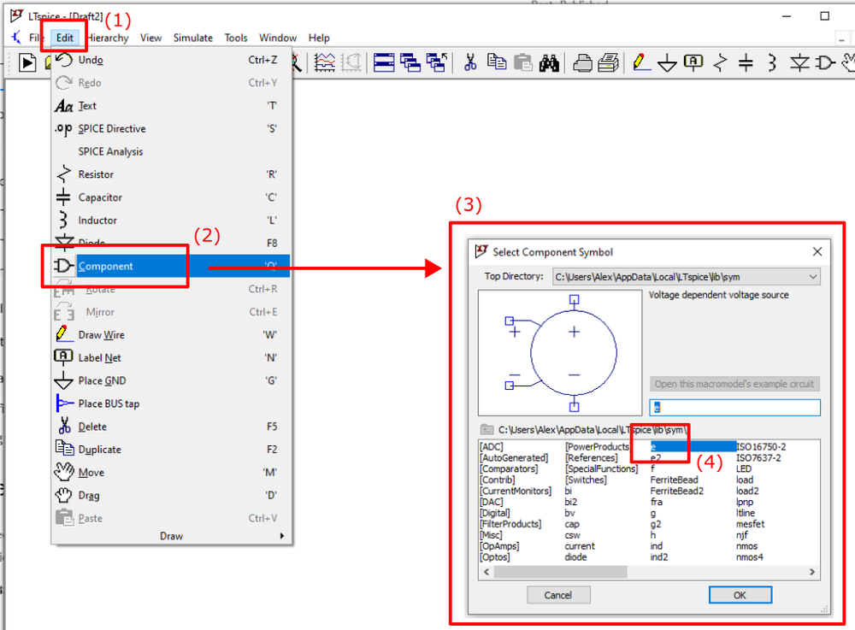Choose Duplicate from the Edit menu
The width and height of the screenshot is (855, 630).
click(x=171, y=449)
